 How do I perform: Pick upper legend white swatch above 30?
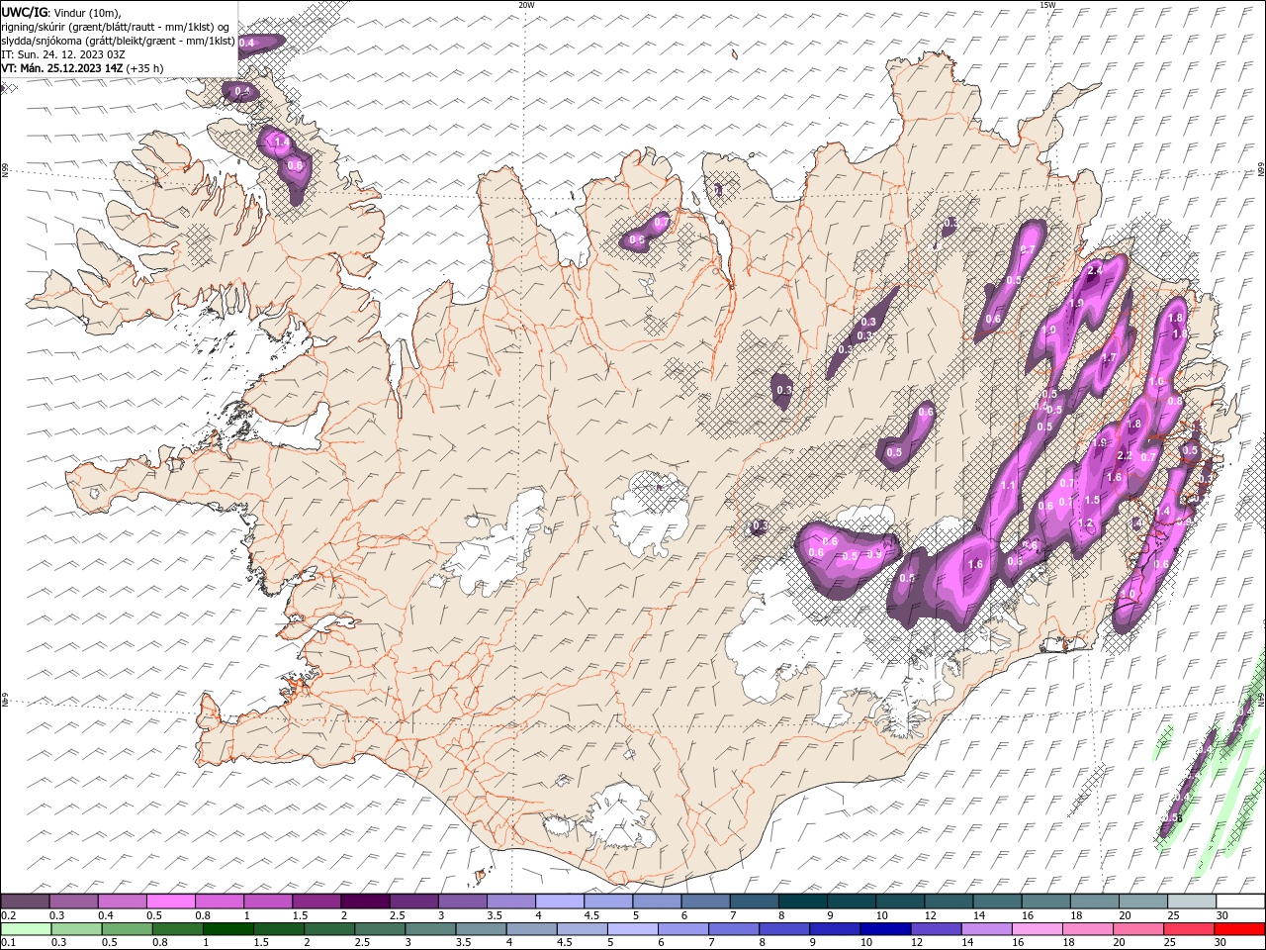coord(1239,902)
